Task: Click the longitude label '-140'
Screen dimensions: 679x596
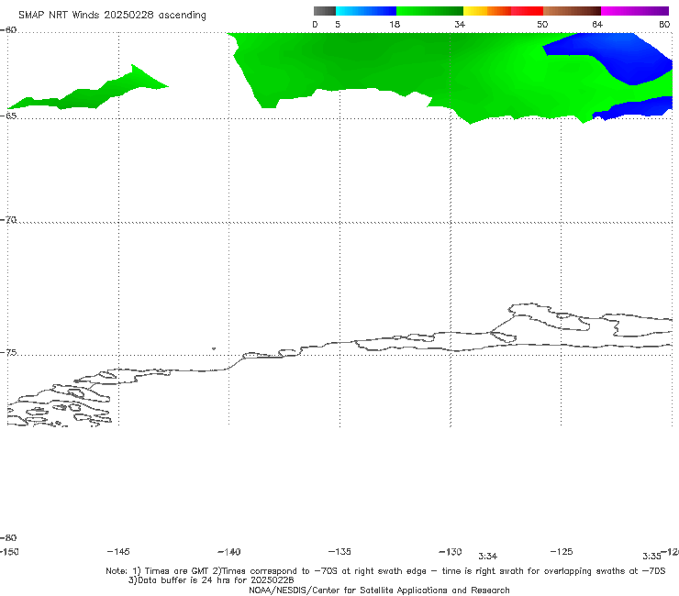Action: coord(229,551)
